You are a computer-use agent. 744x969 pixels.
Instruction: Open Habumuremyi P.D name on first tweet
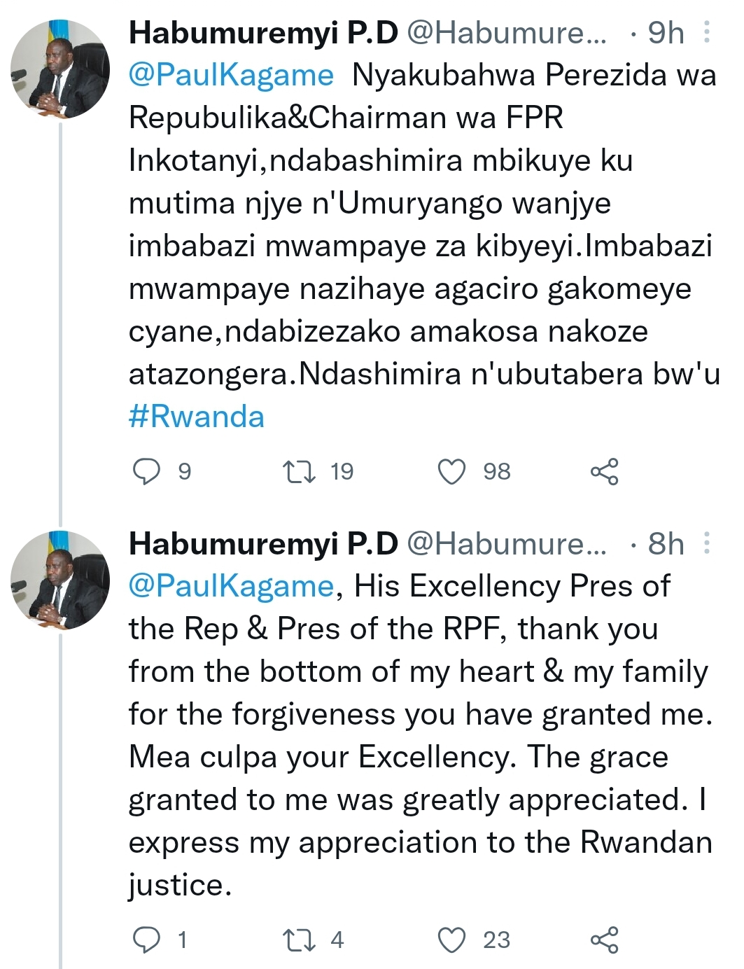(263, 33)
